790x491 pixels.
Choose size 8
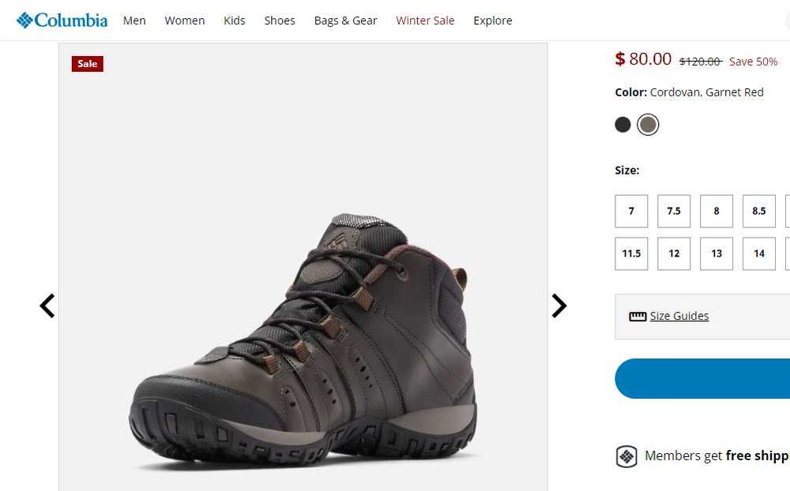pos(717,211)
